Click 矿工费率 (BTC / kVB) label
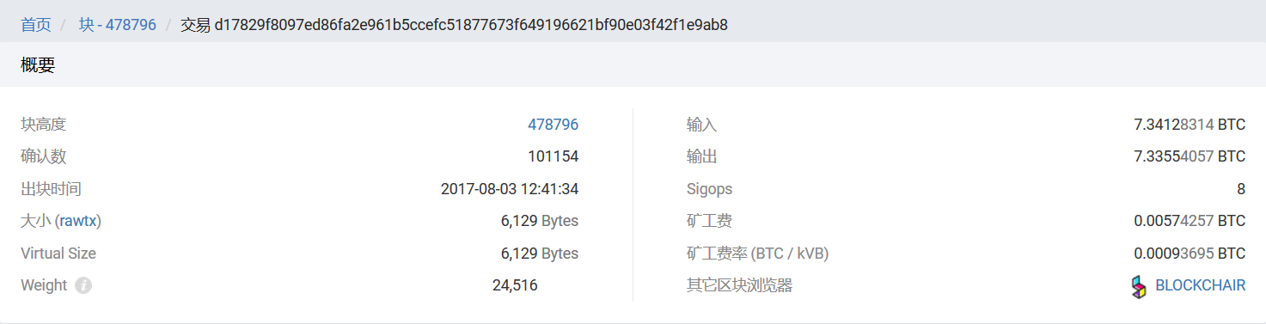Viewport: 1266px width, 324px height. pyautogui.click(x=757, y=254)
